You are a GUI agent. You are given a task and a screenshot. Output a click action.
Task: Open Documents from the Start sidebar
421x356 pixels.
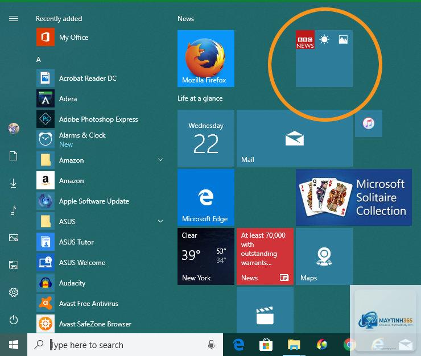tap(14, 156)
